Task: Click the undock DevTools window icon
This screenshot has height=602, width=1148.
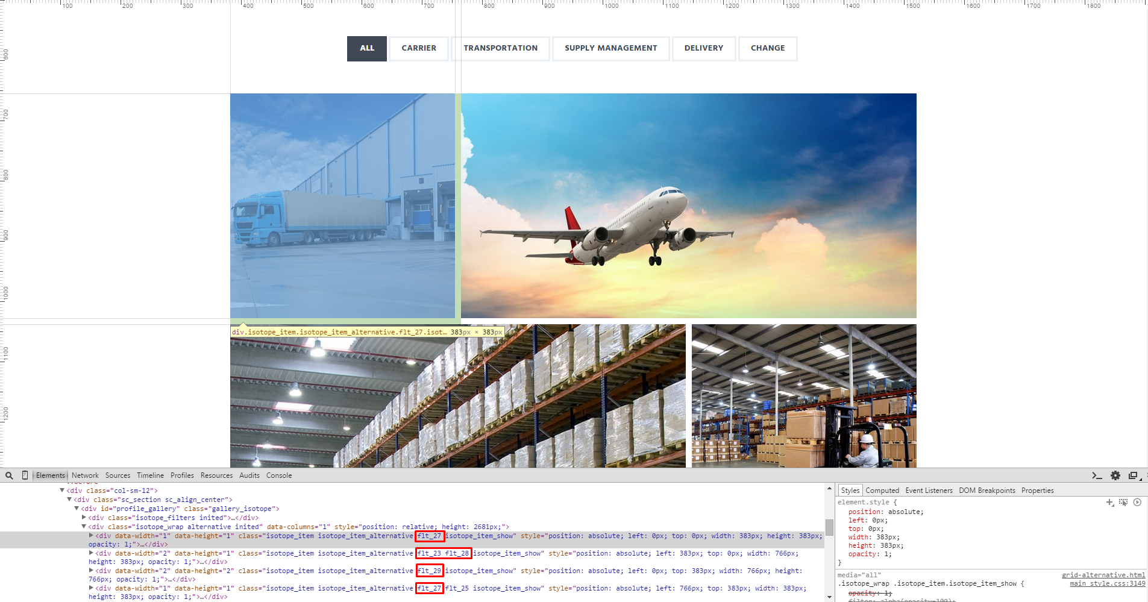Action: [x=1133, y=475]
